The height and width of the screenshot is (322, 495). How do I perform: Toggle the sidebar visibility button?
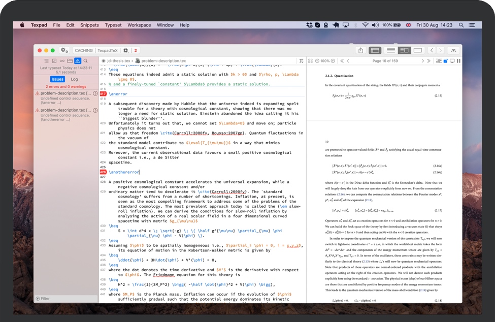(x=375, y=50)
